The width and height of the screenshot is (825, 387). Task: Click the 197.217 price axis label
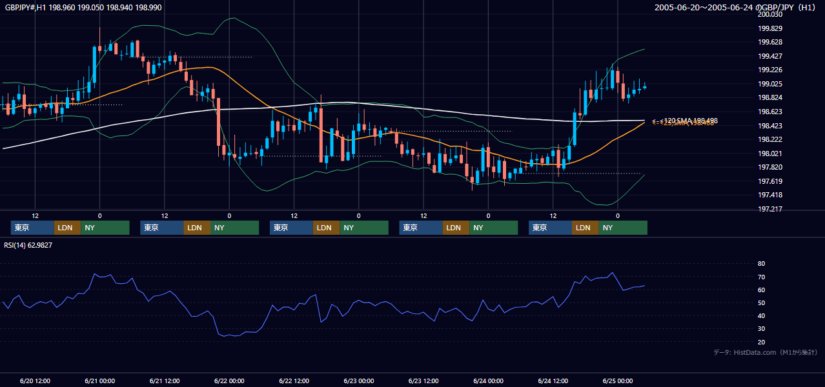(770, 209)
